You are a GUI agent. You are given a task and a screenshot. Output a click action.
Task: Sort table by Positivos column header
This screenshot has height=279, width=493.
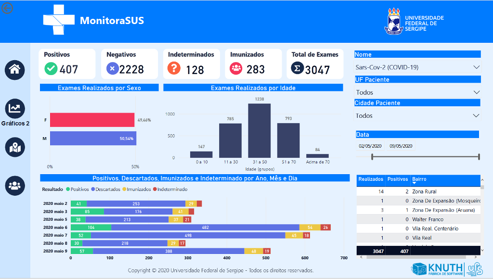(397, 179)
